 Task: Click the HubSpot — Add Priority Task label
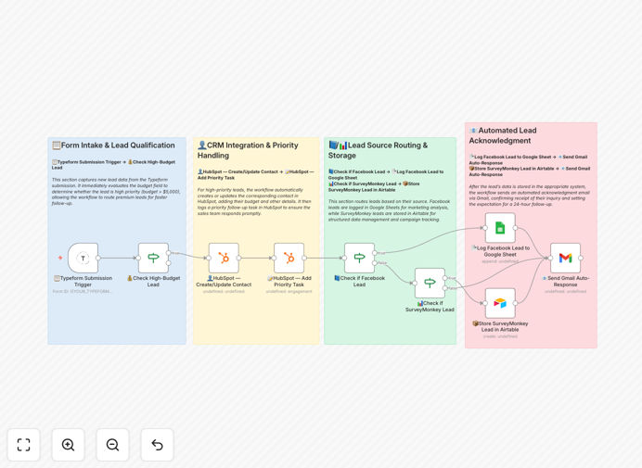[289, 281]
